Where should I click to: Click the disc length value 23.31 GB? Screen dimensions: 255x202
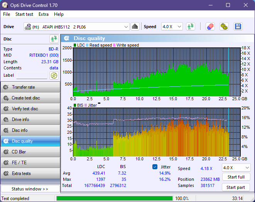[50, 62]
